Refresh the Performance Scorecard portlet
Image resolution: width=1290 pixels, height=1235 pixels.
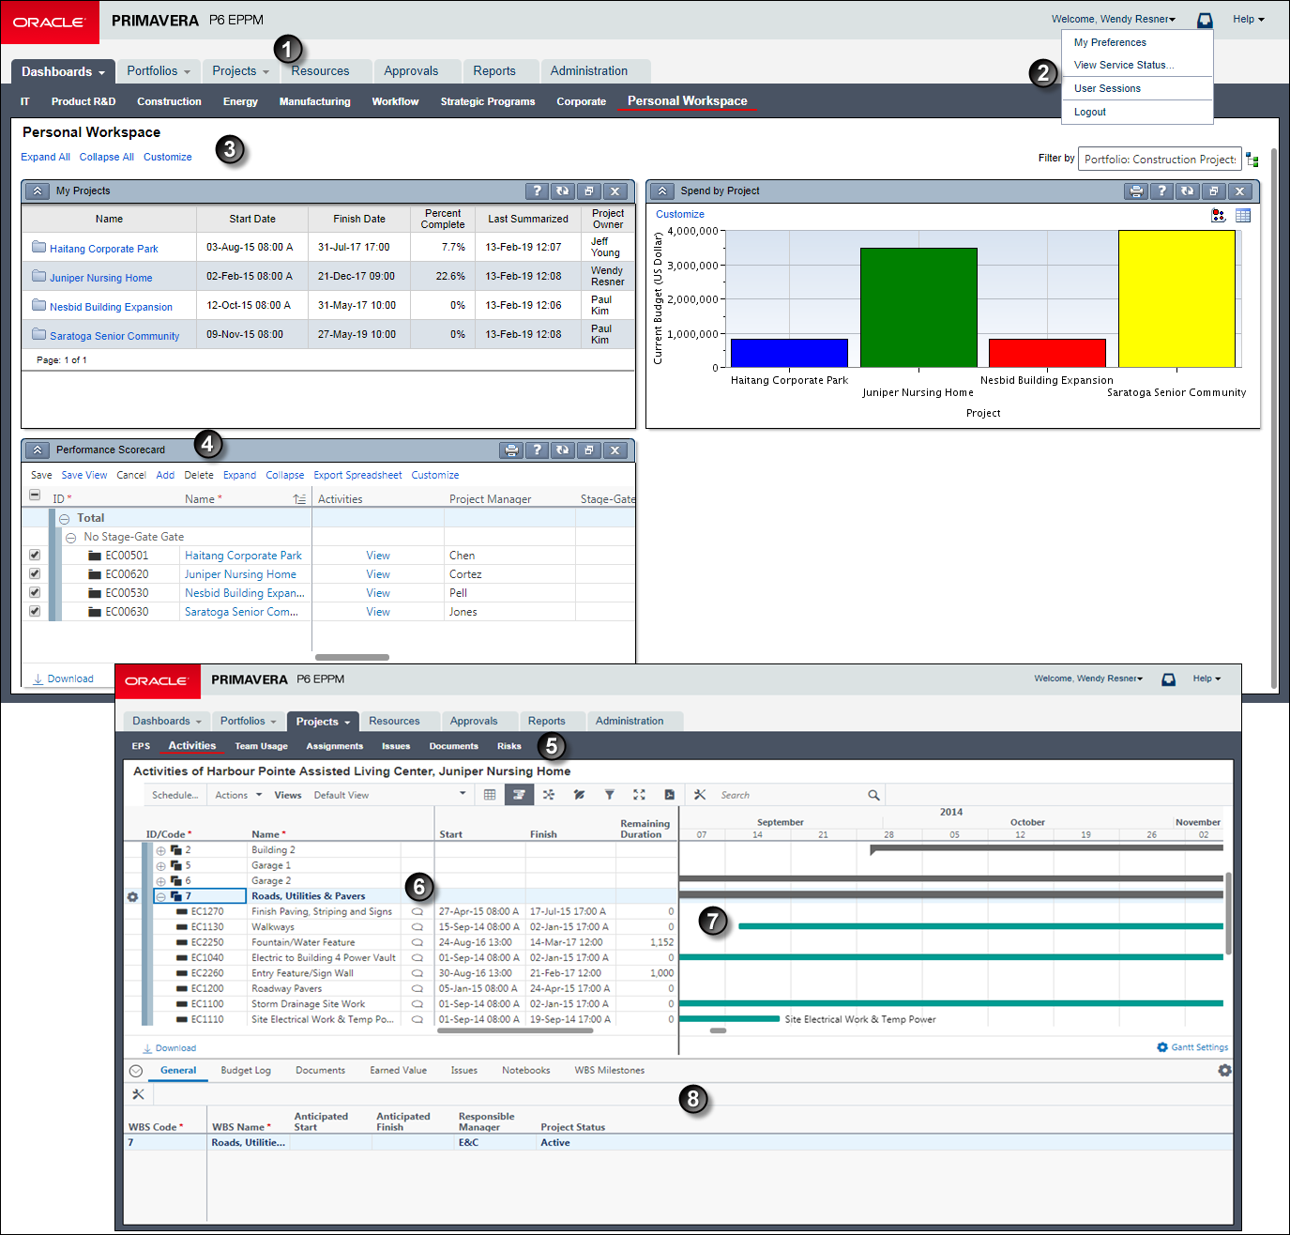tap(562, 450)
